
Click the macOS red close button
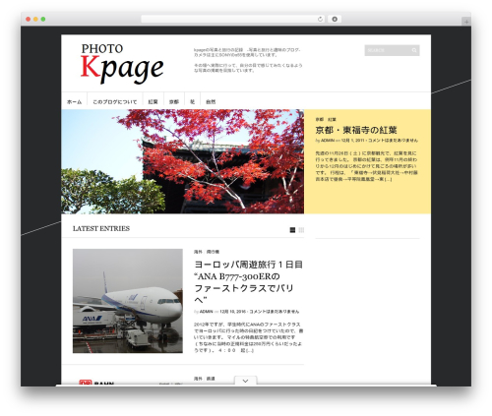tap(29, 19)
